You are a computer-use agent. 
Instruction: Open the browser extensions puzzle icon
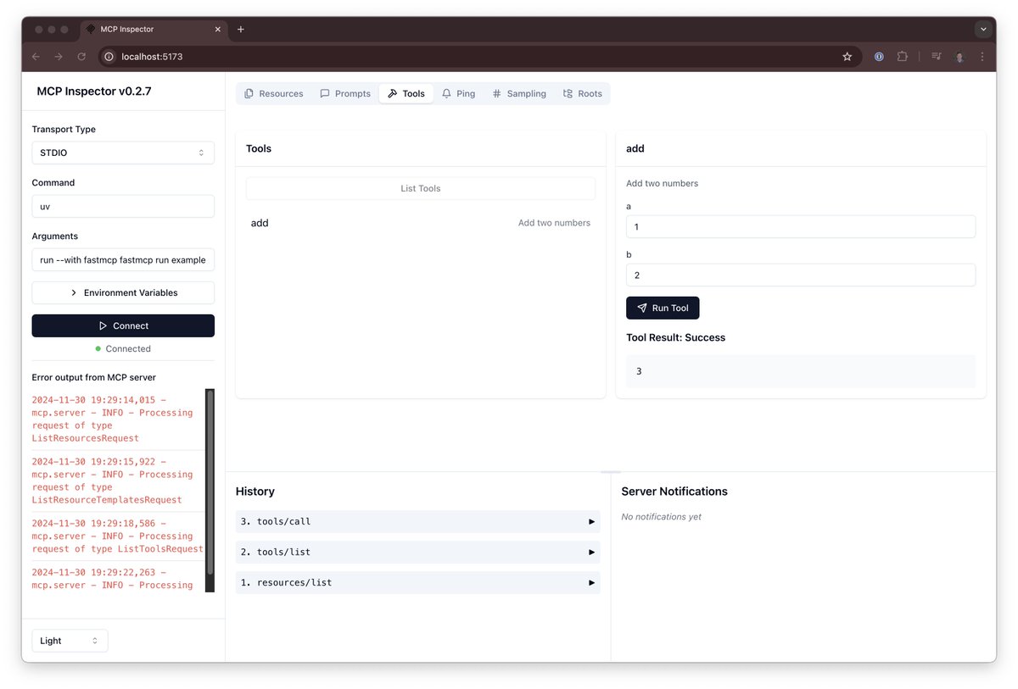click(902, 57)
